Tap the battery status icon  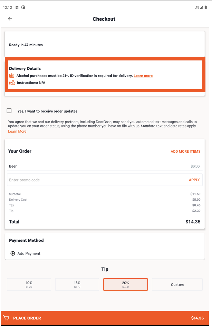click(x=206, y=7)
